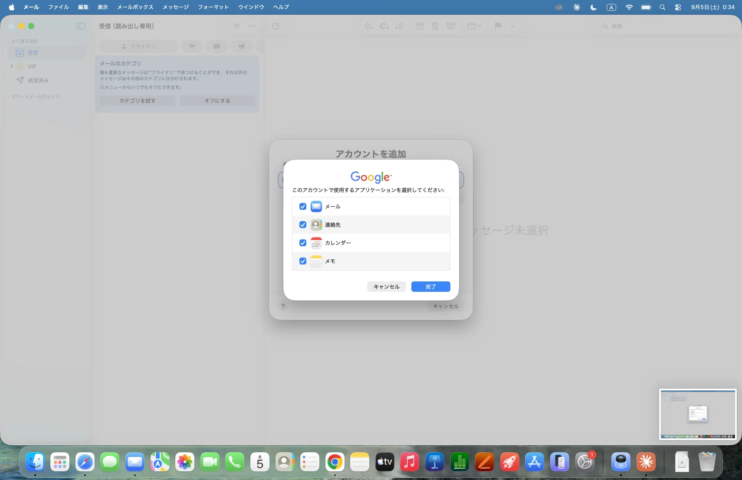Screen dimensions: 742x480
Task: Open the ellipsis more options menu
Action: pos(252,26)
